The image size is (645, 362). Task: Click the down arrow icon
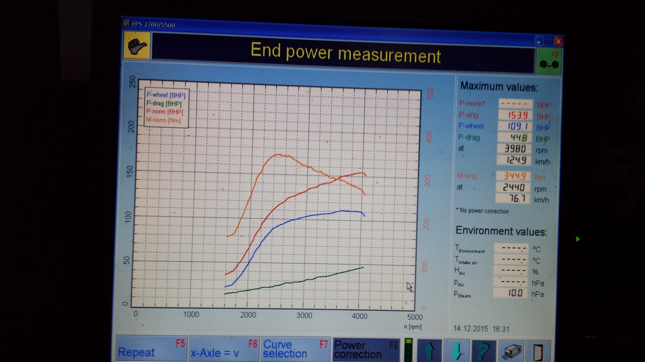[x=457, y=350]
